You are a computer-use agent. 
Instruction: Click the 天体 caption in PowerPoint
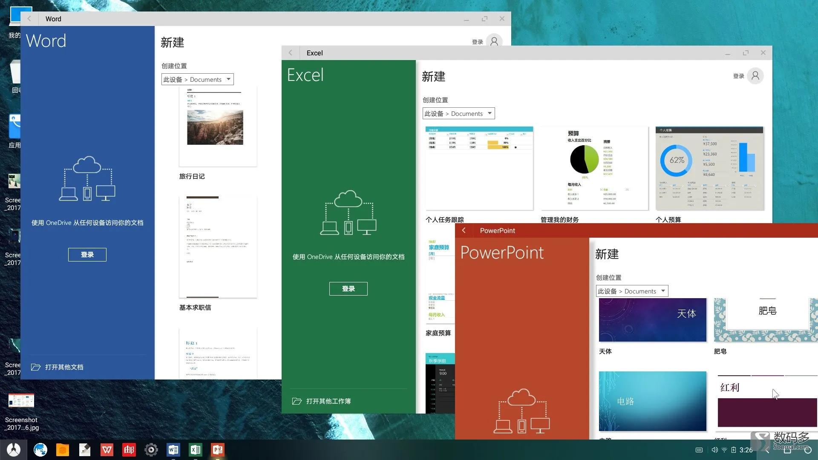pos(605,351)
